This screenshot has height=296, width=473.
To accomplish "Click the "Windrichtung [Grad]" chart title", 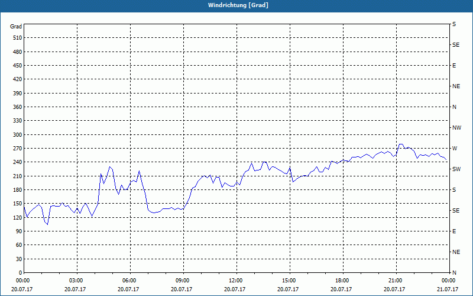I will point(238,5).
